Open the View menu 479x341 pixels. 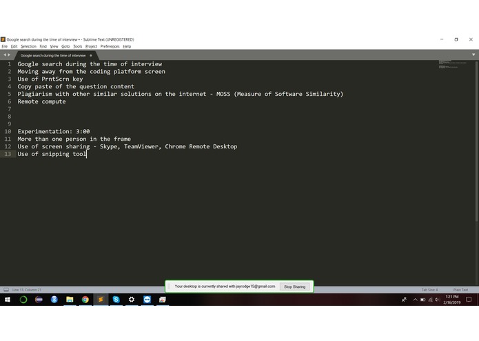coord(54,46)
